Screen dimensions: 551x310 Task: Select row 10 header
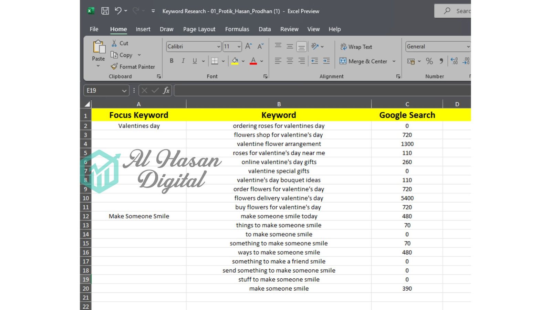pyautogui.click(x=86, y=198)
